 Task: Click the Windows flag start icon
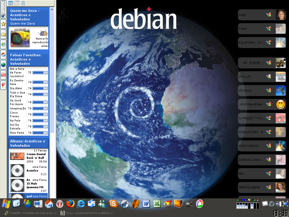click(6, 204)
